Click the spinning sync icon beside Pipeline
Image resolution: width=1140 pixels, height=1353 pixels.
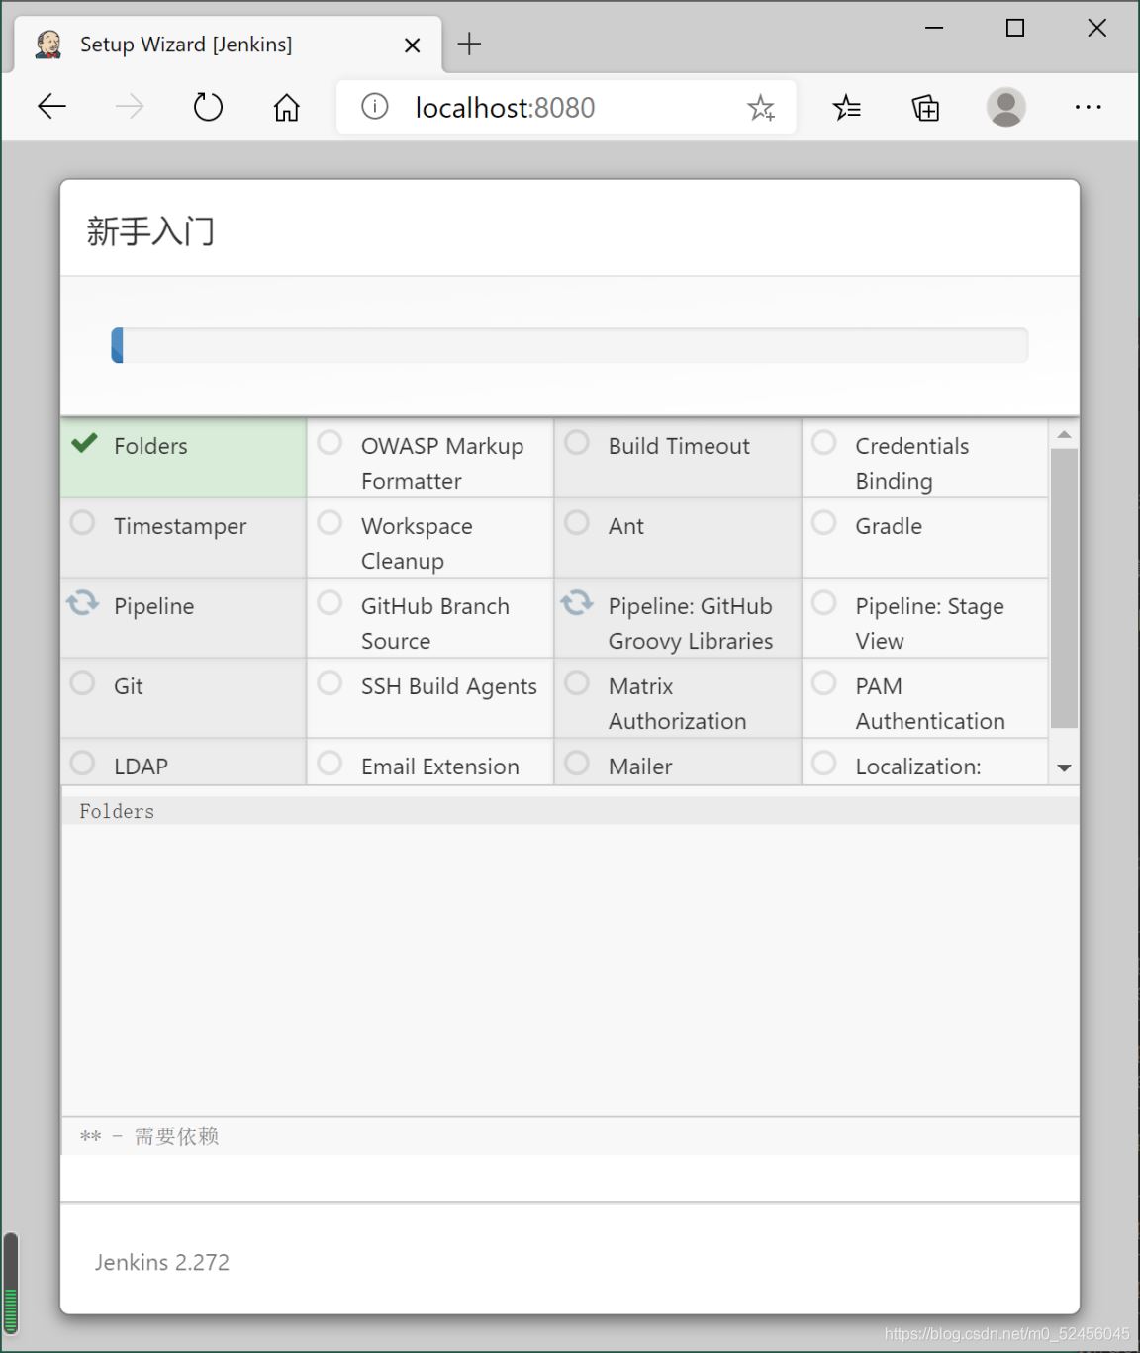[83, 603]
